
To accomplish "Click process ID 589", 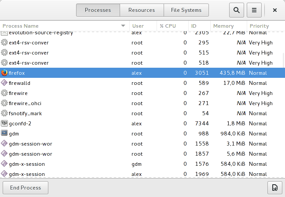I will [x=204, y=83].
